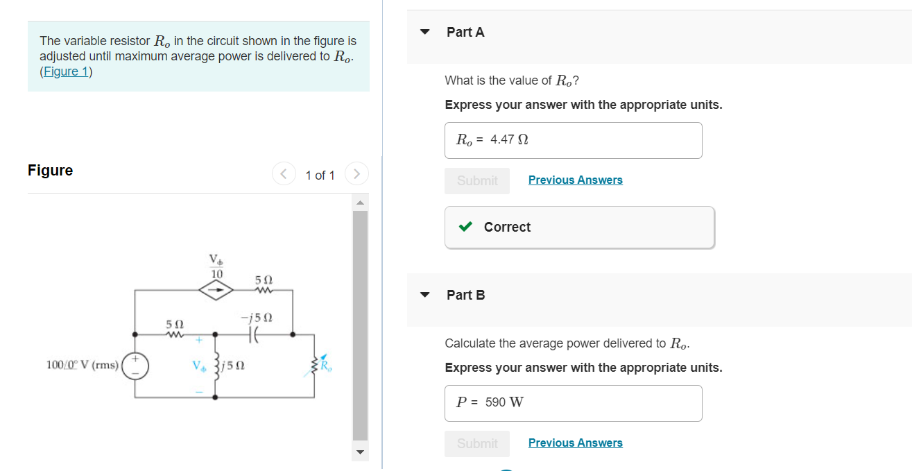The width and height of the screenshot is (912, 471).
Task: Click the previous figure navigation arrow
Action: click(x=284, y=174)
